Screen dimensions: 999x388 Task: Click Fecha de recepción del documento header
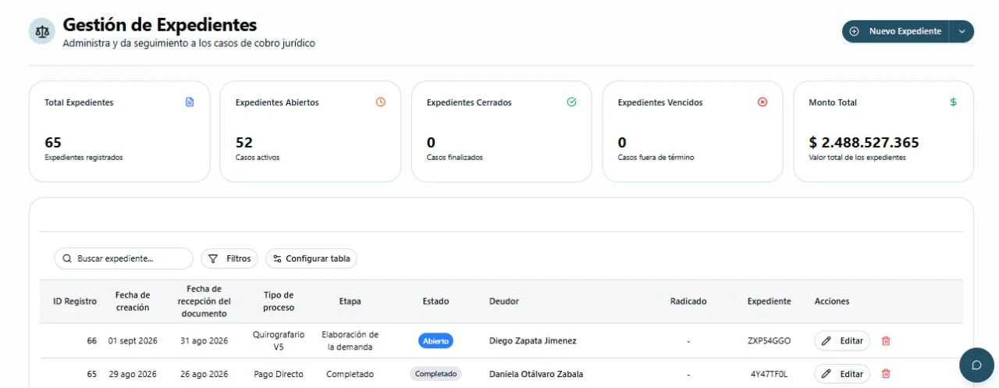(204, 301)
